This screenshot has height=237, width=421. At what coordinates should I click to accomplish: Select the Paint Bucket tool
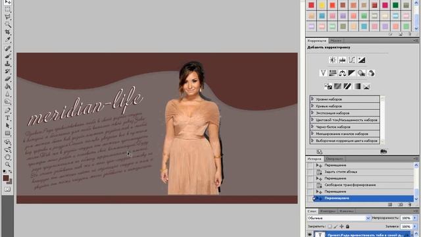[x=7, y=86]
